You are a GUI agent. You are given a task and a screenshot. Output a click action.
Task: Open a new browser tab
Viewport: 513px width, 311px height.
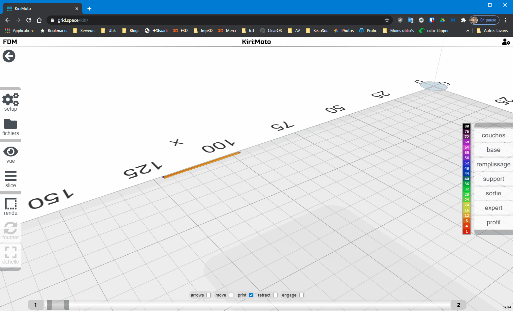pos(89,9)
